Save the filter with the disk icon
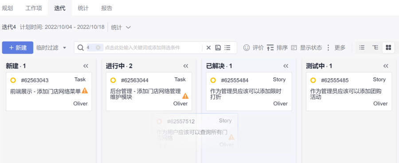Screen dimensions: 399x163 point(218,48)
